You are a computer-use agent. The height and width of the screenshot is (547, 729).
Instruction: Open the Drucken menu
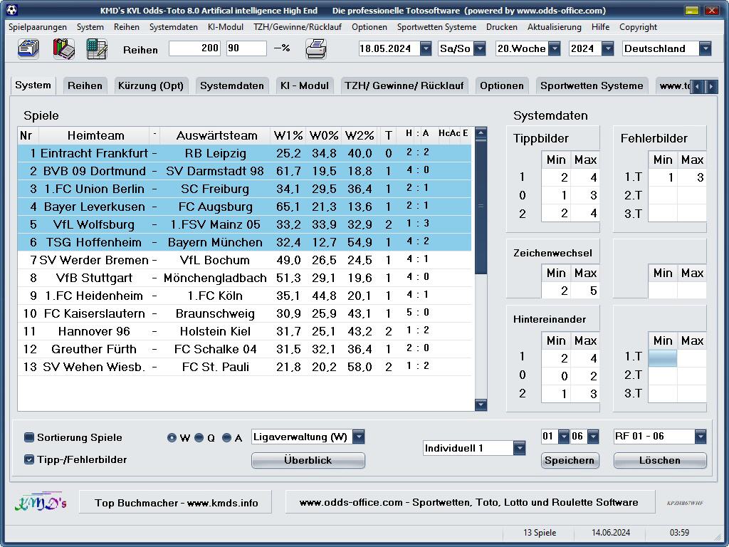[x=502, y=27]
